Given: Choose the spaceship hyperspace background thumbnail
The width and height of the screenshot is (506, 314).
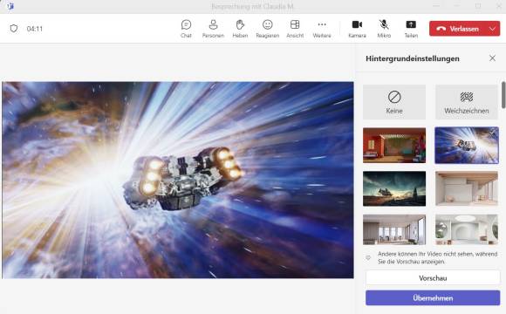Looking at the screenshot, I should (x=467, y=145).
